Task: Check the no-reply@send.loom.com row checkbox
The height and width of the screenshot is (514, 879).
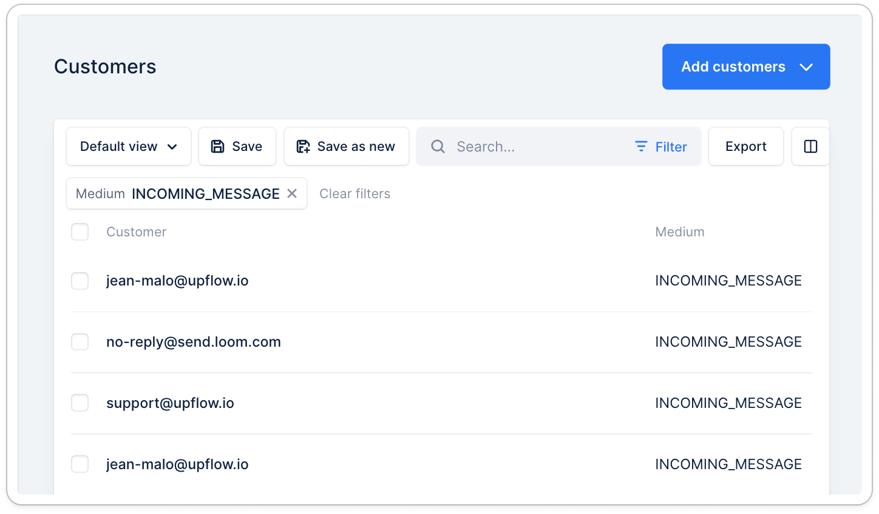Action: 80,342
